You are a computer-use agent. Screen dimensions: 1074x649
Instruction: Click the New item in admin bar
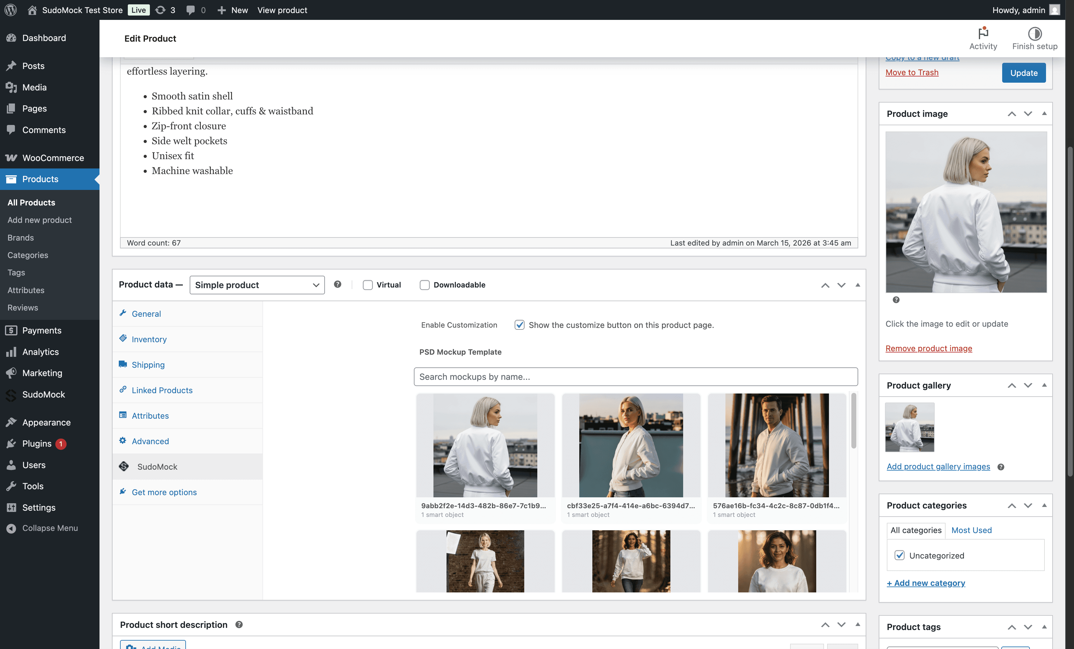(x=232, y=10)
